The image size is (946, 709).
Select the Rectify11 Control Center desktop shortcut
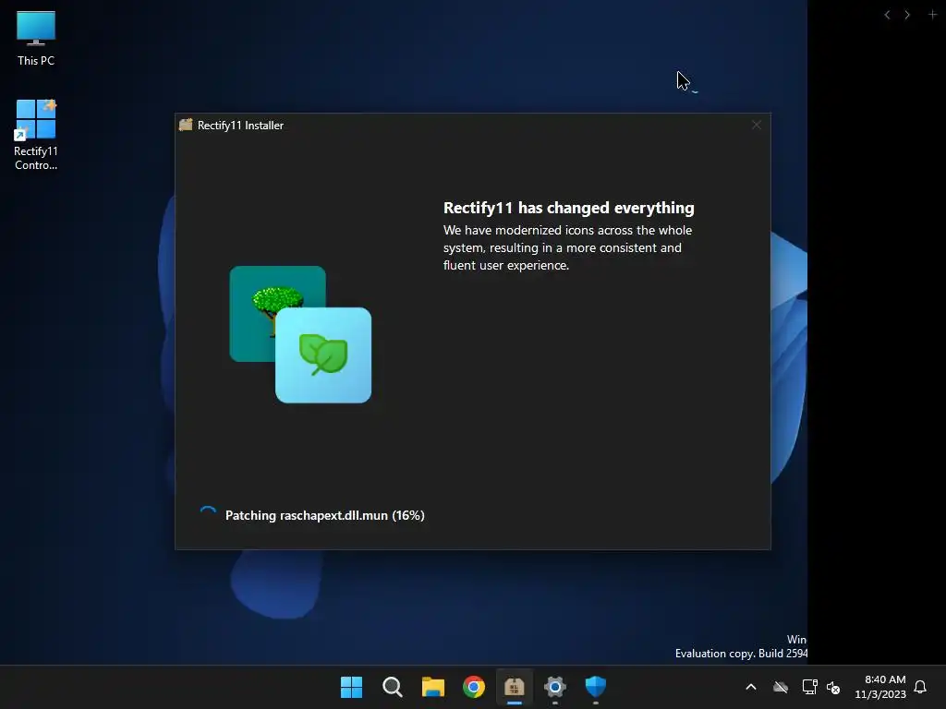click(x=36, y=135)
